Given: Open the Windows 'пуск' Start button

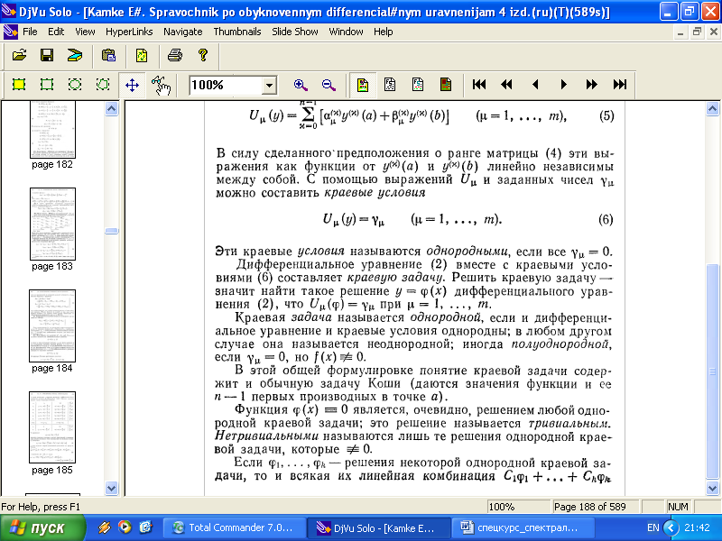Looking at the screenshot, I should pyautogui.click(x=42, y=527).
